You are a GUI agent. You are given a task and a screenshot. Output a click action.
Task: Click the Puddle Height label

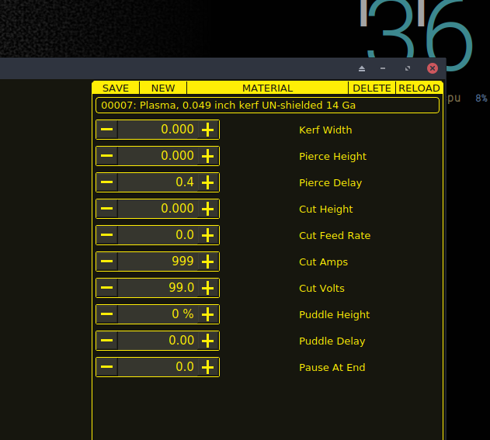coord(335,314)
